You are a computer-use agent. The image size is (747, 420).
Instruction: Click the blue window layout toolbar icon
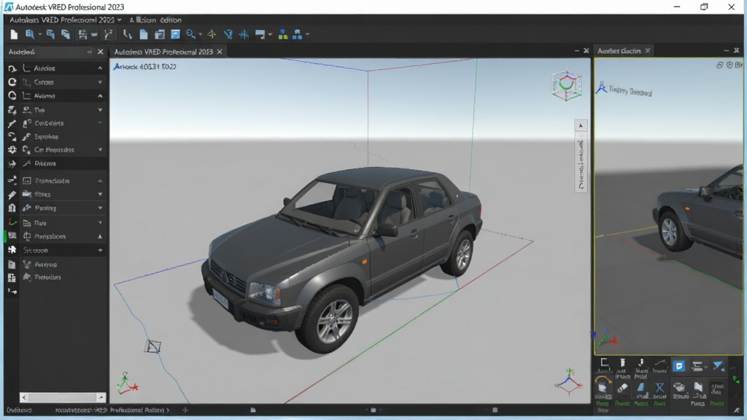(175, 34)
